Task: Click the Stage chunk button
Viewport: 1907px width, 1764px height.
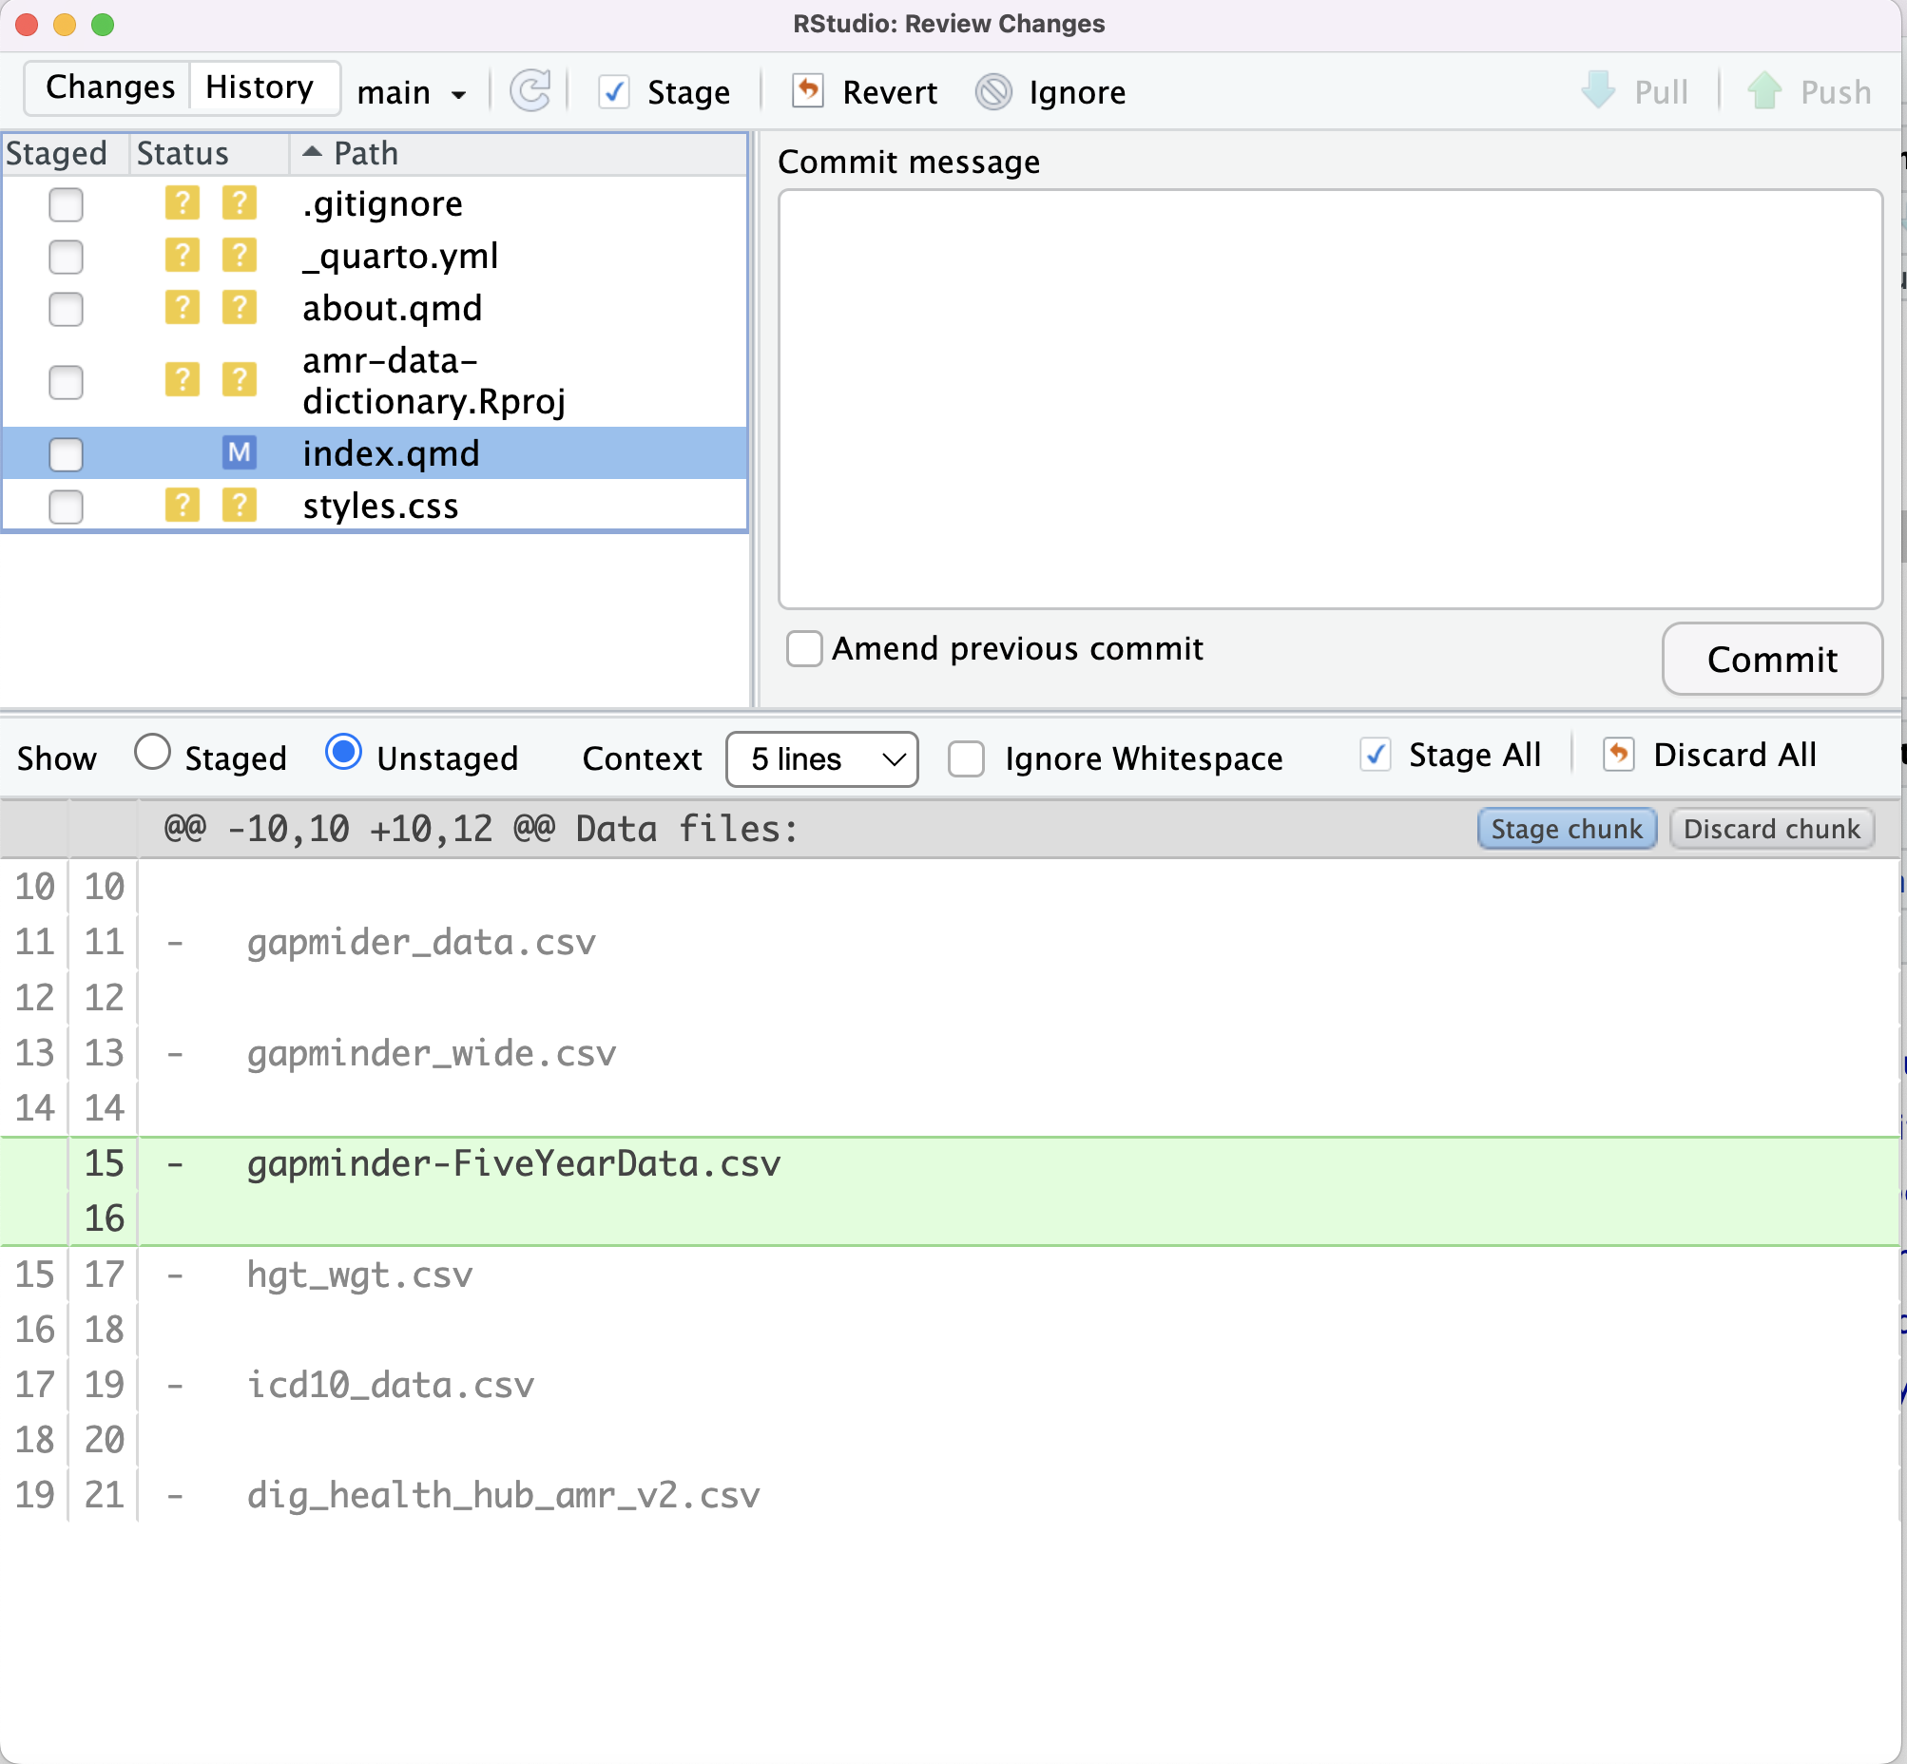Action: tap(1560, 827)
